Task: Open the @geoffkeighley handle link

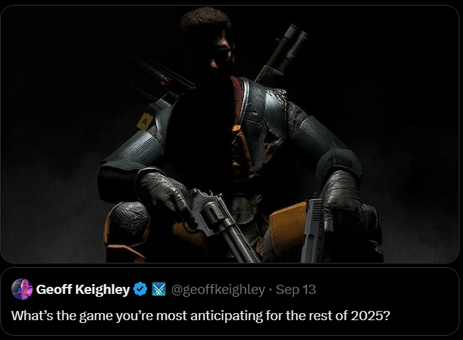Action: (218, 289)
